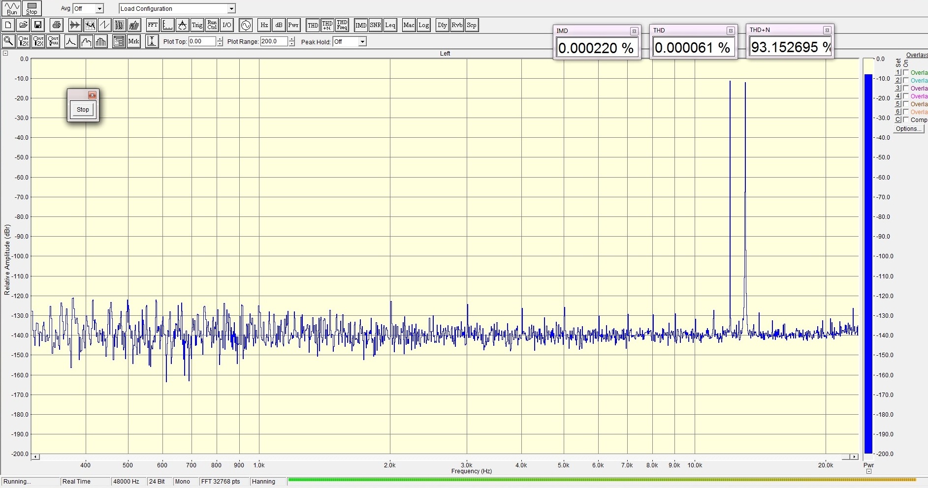928x488 pixels.
Task: Open the THD Freq utility
Action: (342, 25)
